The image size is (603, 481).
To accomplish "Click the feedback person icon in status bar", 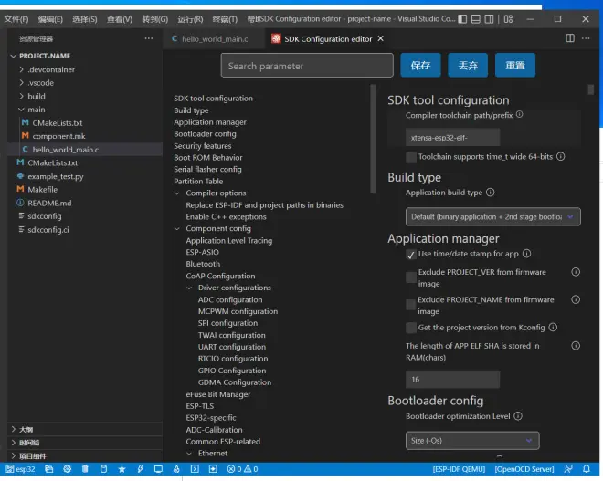I will (x=568, y=469).
